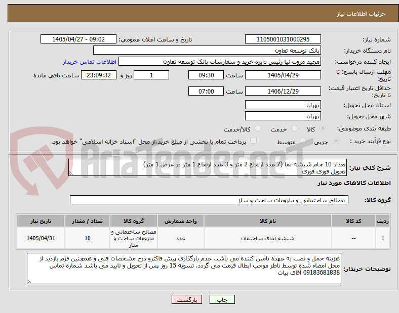This screenshot has height=313, width=399.
Task: Select the متوسط purchase type radio
Action: click(x=303, y=141)
